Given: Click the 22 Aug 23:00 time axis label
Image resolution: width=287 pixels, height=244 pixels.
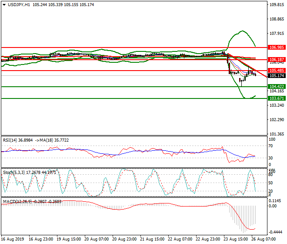Looking at the screenshot, I should [208, 239].
